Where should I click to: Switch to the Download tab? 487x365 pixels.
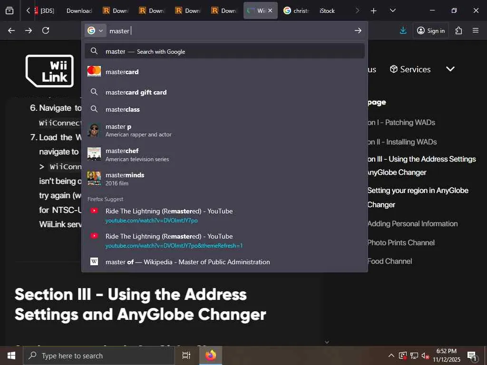[x=79, y=10]
